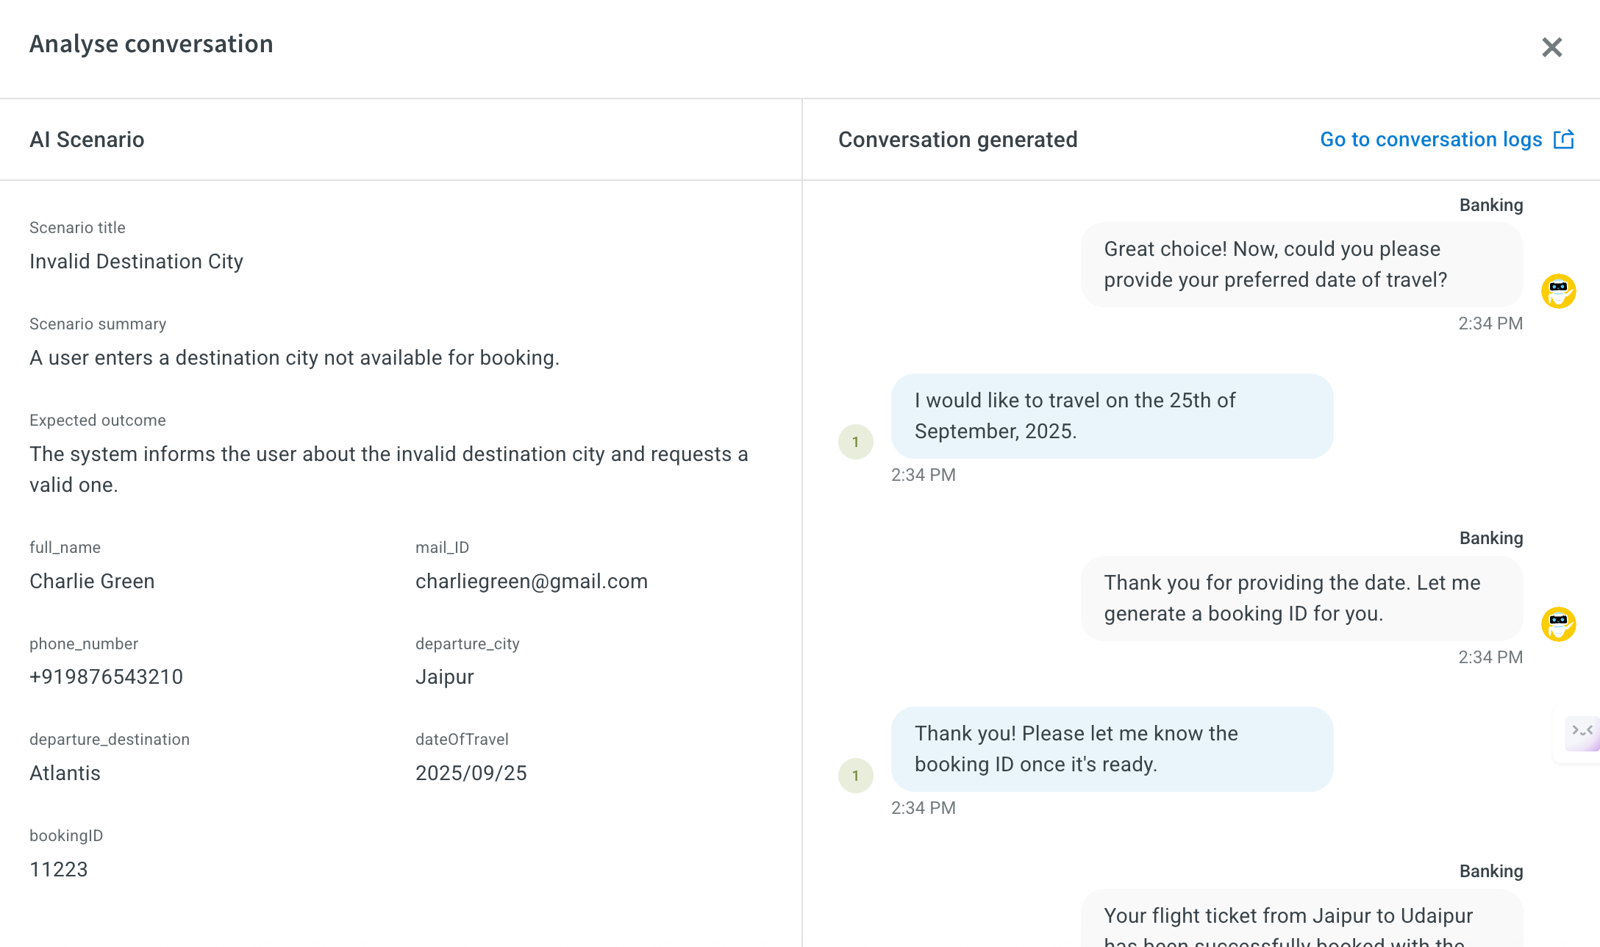Click bot avatar next to travel date question

[1558, 291]
